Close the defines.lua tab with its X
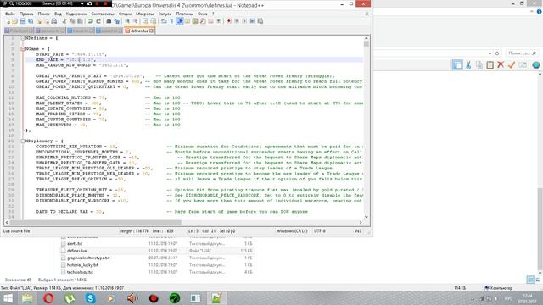543x305 pixels. coord(151,30)
